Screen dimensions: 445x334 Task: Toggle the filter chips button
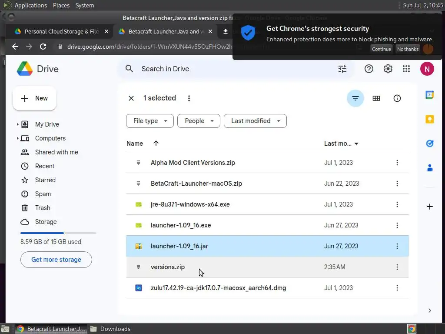tap(355, 98)
